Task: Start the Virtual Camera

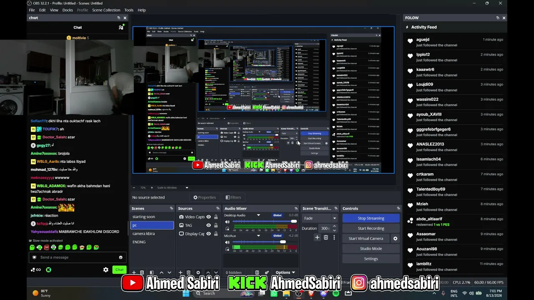Action: pyautogui.click(x=366, y=238)
